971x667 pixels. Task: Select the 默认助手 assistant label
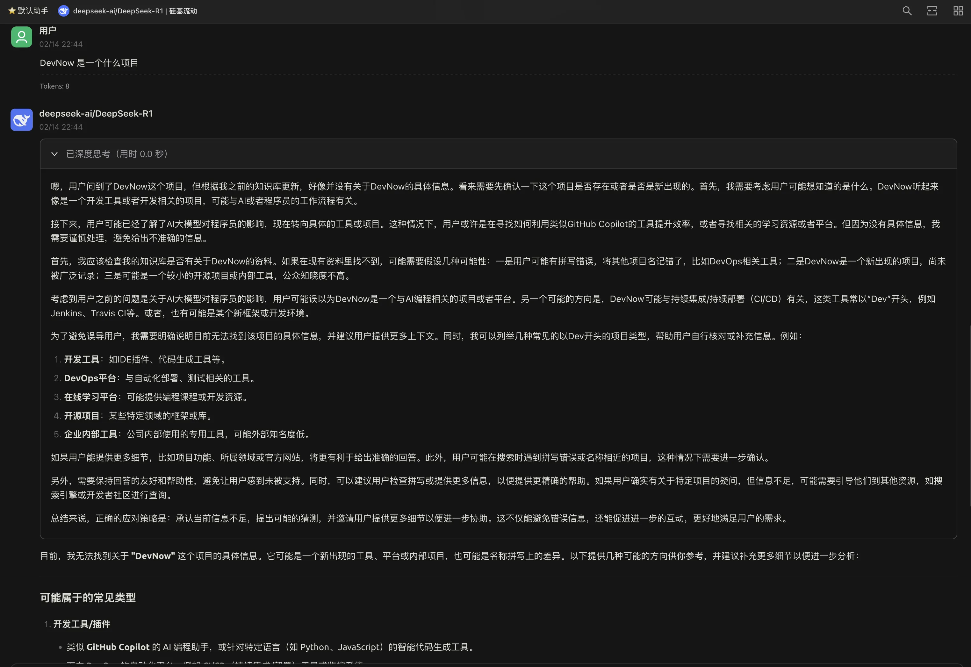(32, 11)
